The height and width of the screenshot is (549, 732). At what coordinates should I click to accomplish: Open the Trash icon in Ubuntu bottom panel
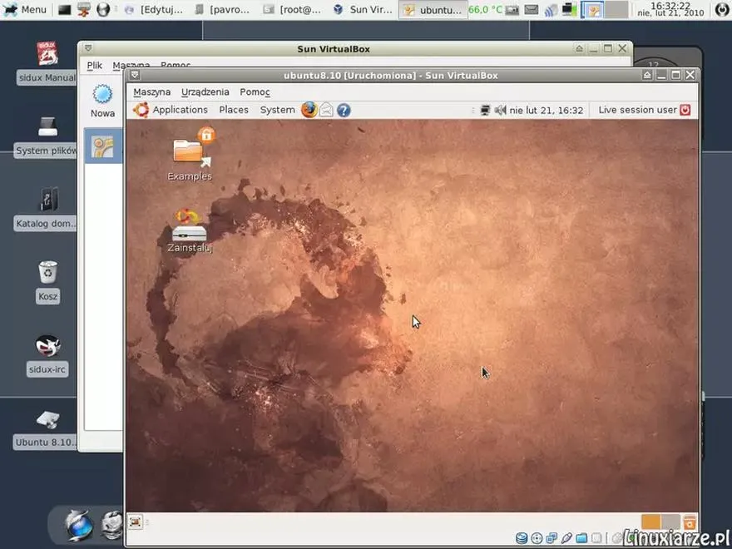pyautogui.click(x=689, y=522)
